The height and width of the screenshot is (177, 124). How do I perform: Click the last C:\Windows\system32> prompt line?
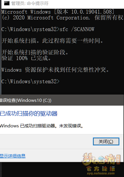30,81
